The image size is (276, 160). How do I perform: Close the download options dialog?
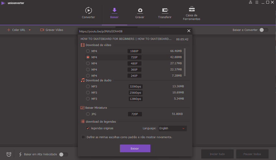(x=189, y=31)
